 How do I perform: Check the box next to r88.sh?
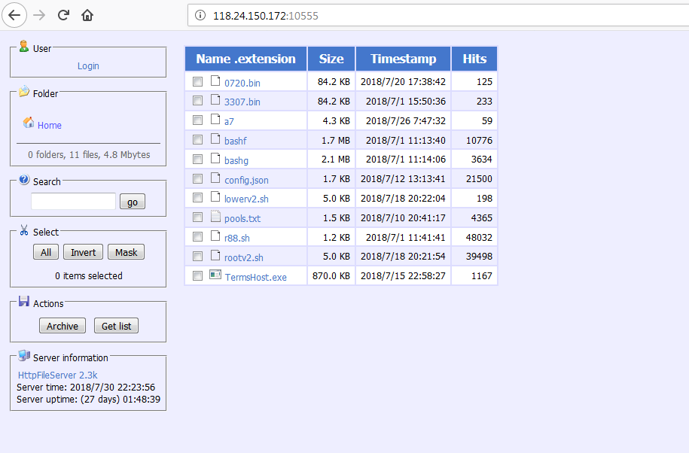click(198, 237)
